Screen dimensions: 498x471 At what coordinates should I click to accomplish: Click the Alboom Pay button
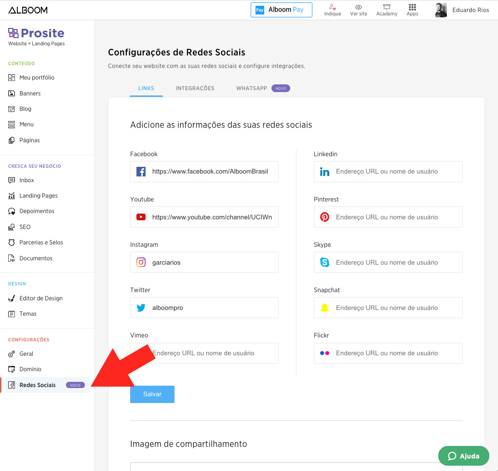[x=281, y=10]
